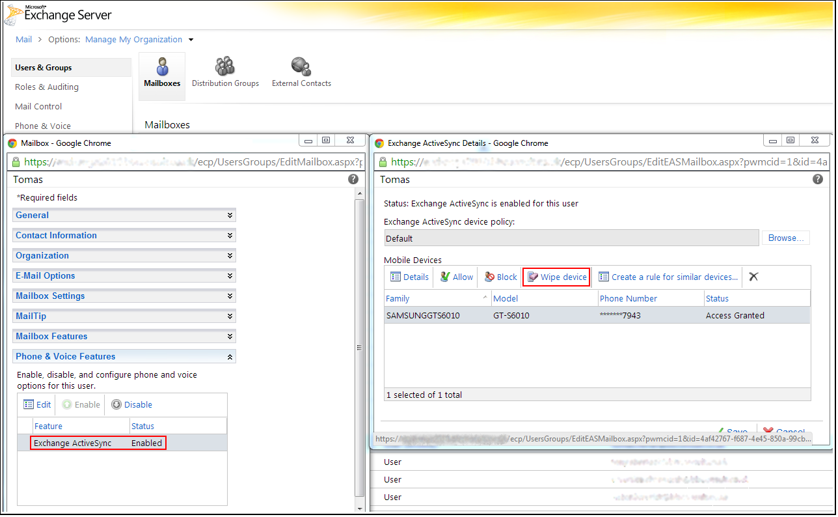Allow the selected mobile device
This screenshot has height=517, width=838.
(457, 277)
